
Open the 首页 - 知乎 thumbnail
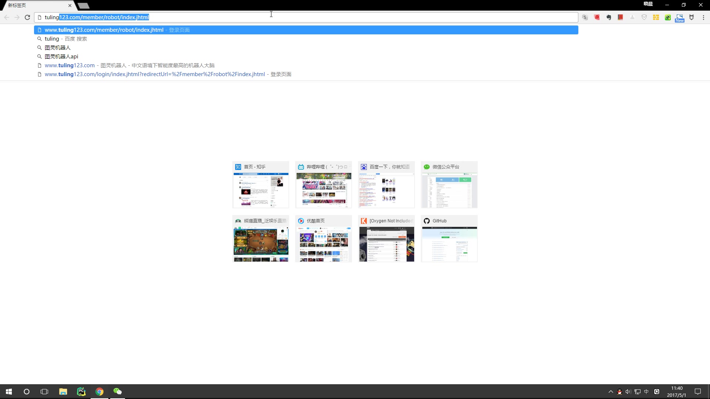[x=261, y=185]
